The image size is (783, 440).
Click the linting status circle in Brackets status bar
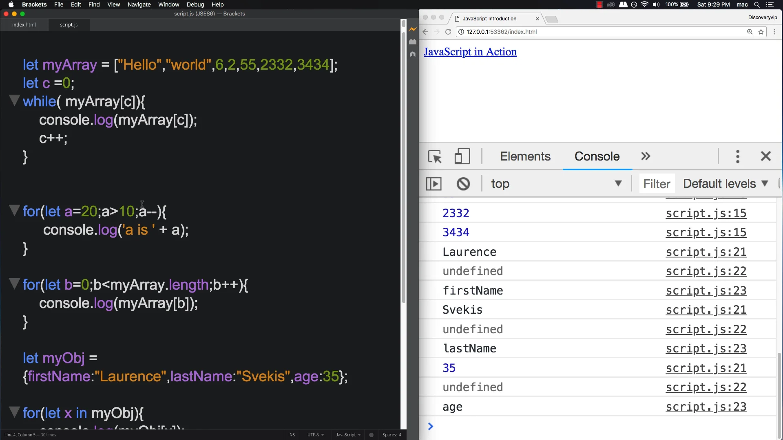click(x=371, y=435)
